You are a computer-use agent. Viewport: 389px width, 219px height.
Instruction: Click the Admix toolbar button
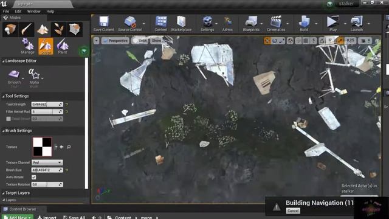[x=227, y=24]
